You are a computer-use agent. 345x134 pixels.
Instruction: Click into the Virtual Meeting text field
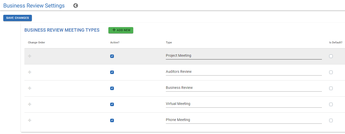tap(243, 104)
